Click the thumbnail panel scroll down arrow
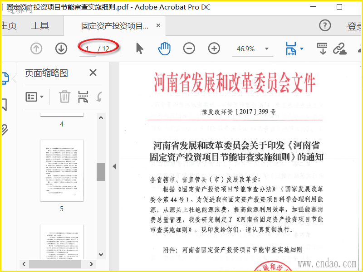Viewport: 363px width, 272px height. coord(101,254)
